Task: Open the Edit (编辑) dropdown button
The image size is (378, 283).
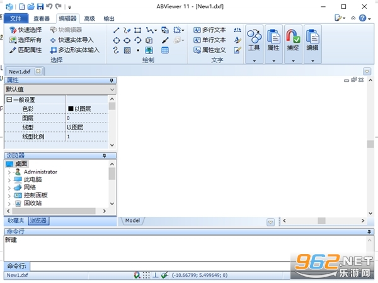Action: 312,44
